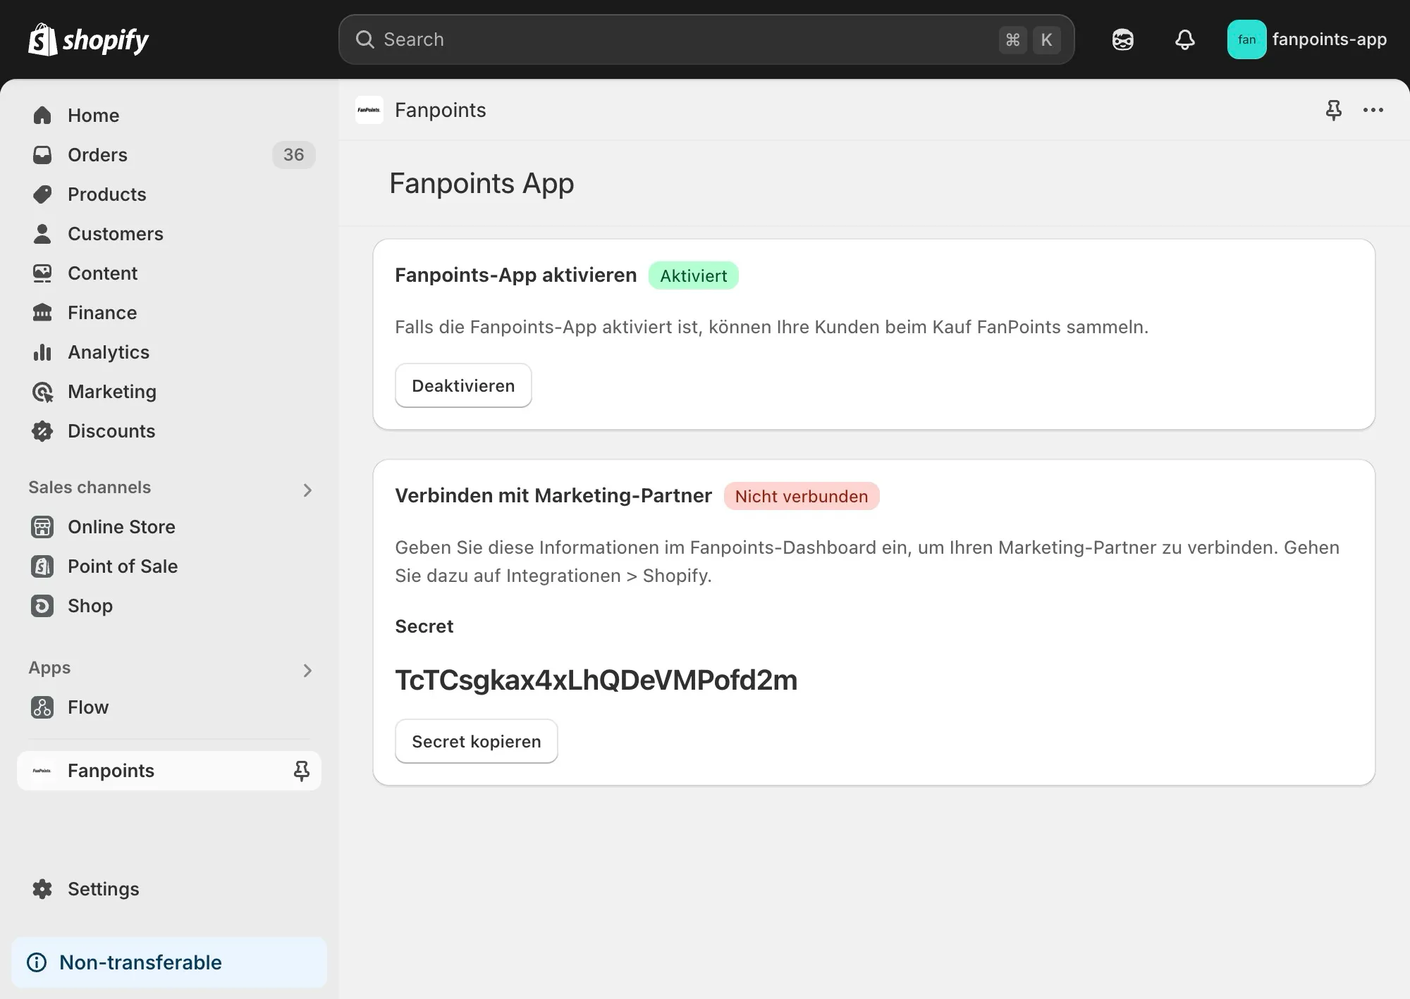Click the Customers person icon
This screenshot has height=999, width=1410.
coord(42,233)
